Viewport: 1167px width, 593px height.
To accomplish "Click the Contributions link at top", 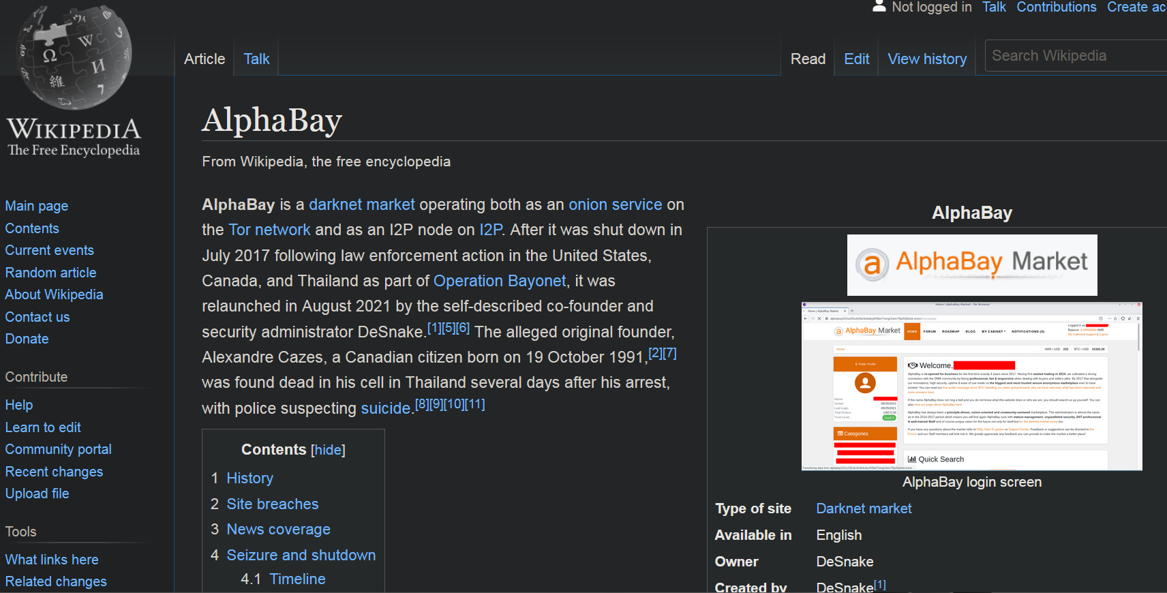I will [1056, 7].
